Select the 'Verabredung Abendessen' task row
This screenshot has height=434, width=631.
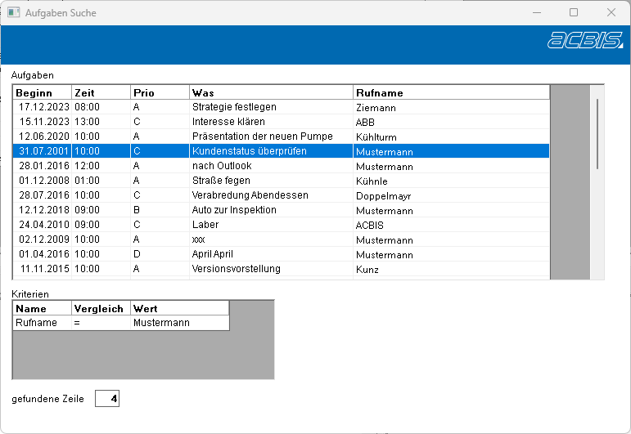(250, 195)
